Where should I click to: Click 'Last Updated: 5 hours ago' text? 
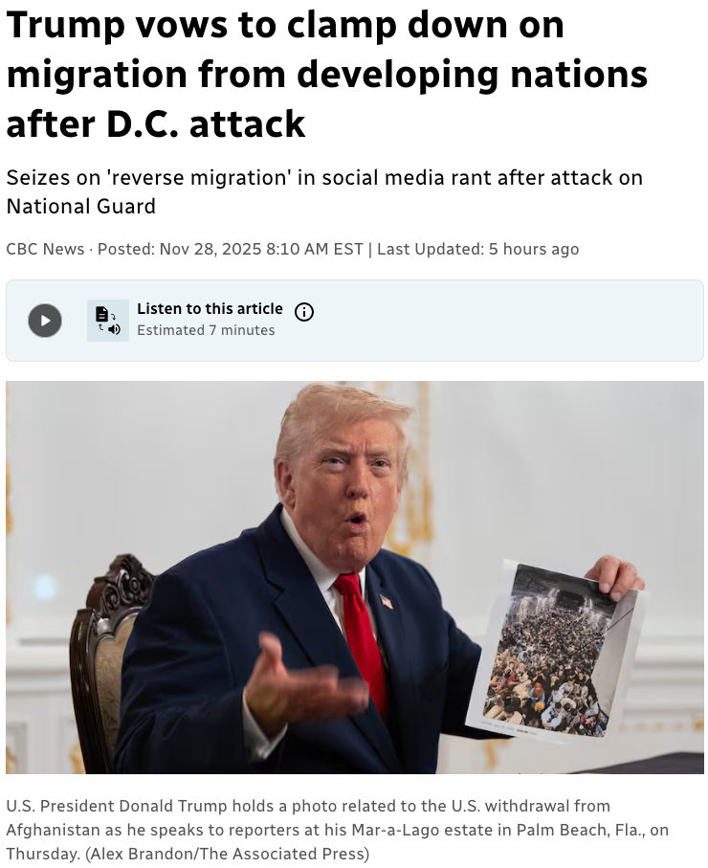478,249
